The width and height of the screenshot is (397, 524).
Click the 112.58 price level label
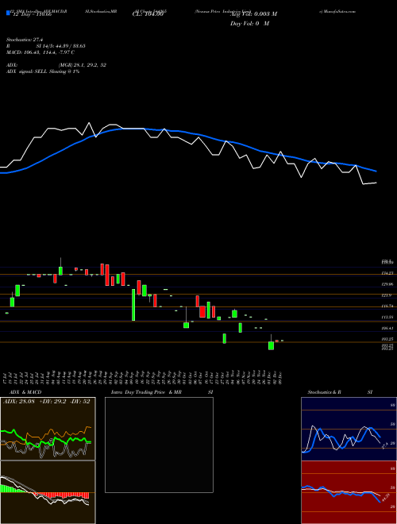coord(387,317)
